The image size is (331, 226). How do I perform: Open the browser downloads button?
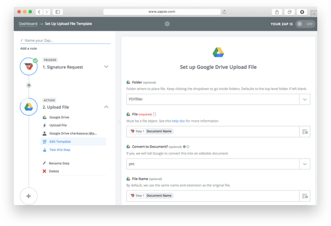(x=302, y=12)
